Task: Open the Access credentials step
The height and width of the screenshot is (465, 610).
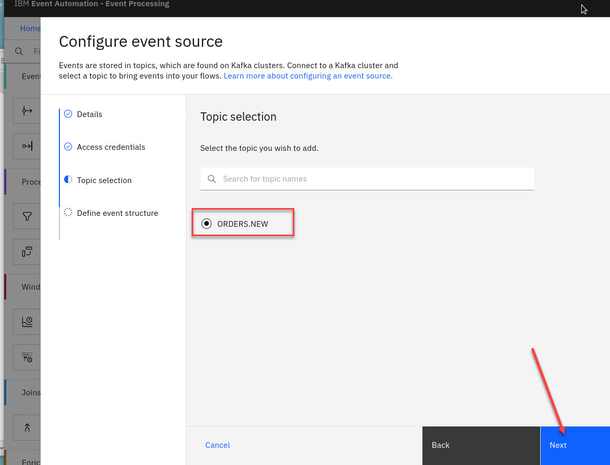Action: pos(110,147)
